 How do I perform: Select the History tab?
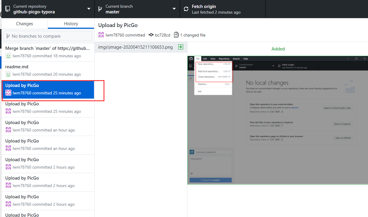71,24
